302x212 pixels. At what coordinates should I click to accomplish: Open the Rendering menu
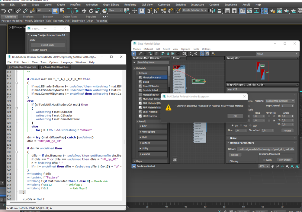tap(130, 5)
